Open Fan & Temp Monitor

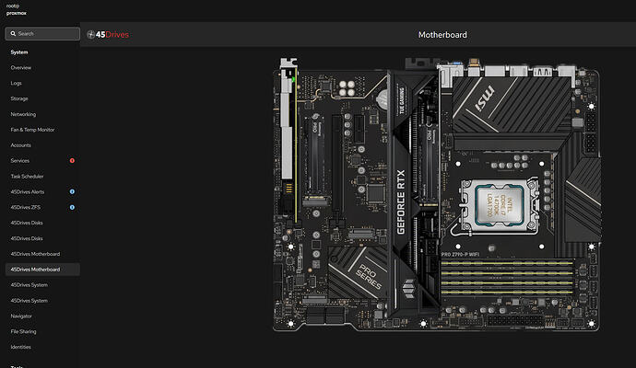[32, 130]
